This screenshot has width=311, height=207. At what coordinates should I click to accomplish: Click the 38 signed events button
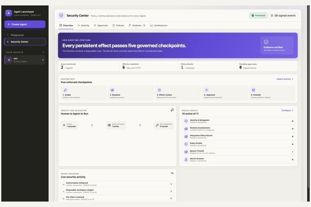tap(283, 15)
